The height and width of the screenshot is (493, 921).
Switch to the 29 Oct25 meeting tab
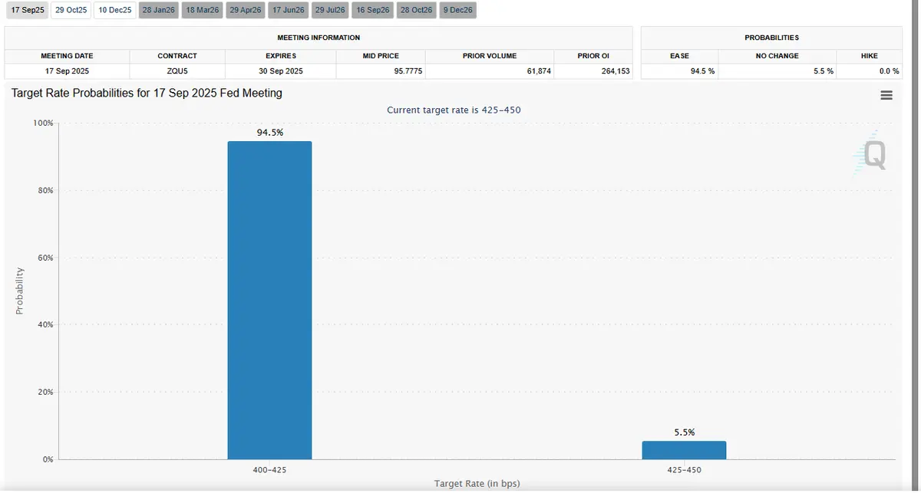[x=71, y=10]
